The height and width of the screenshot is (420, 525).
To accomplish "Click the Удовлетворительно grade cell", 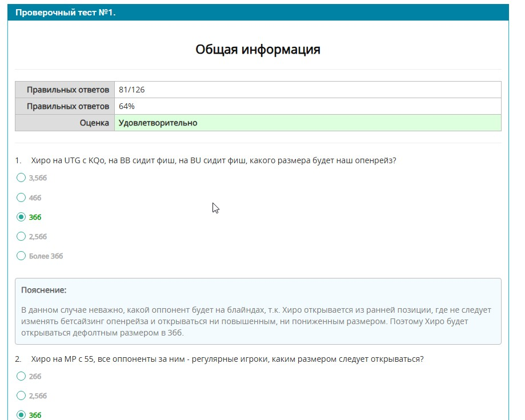I will point(308,123).
